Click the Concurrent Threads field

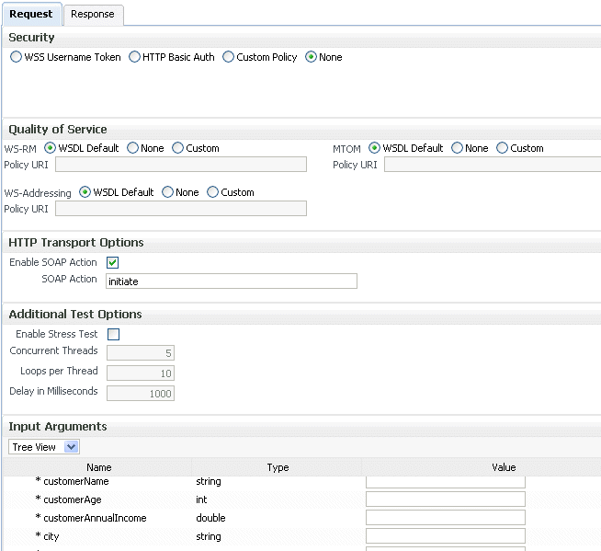[x=141, y=353]
